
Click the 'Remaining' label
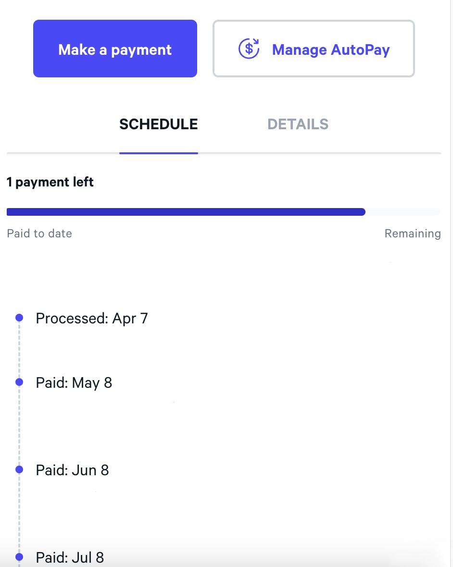click(412, 234)
